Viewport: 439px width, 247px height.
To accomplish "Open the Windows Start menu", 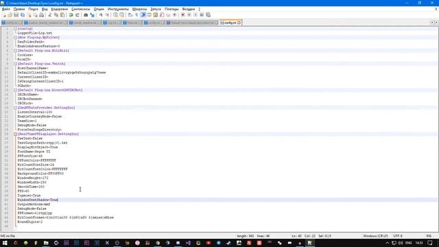I will [5, 243].
